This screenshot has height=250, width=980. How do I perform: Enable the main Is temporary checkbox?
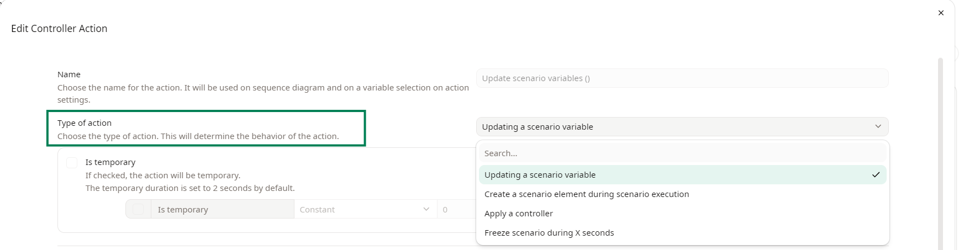pyautogui.click(x=72, y=163)
